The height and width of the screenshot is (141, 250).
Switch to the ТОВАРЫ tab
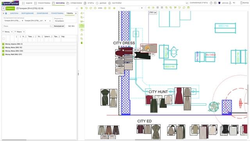click(x=70, y=13)
